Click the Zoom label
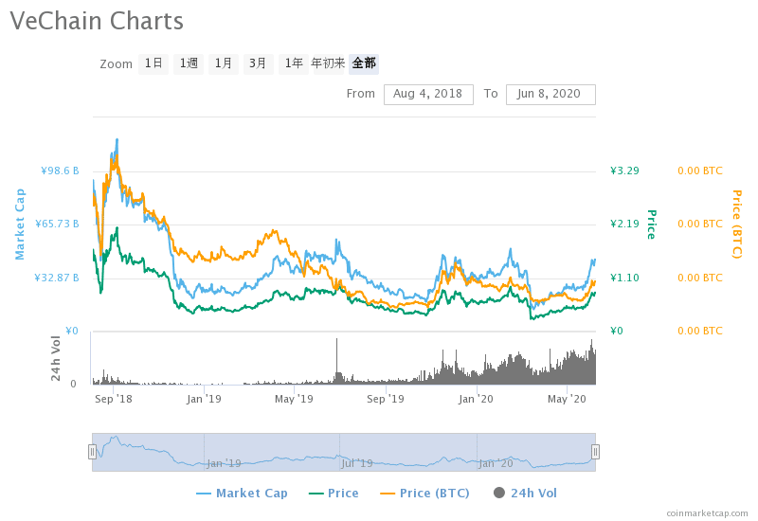Screen dimensions: 758x521 [x=116, y=63]
